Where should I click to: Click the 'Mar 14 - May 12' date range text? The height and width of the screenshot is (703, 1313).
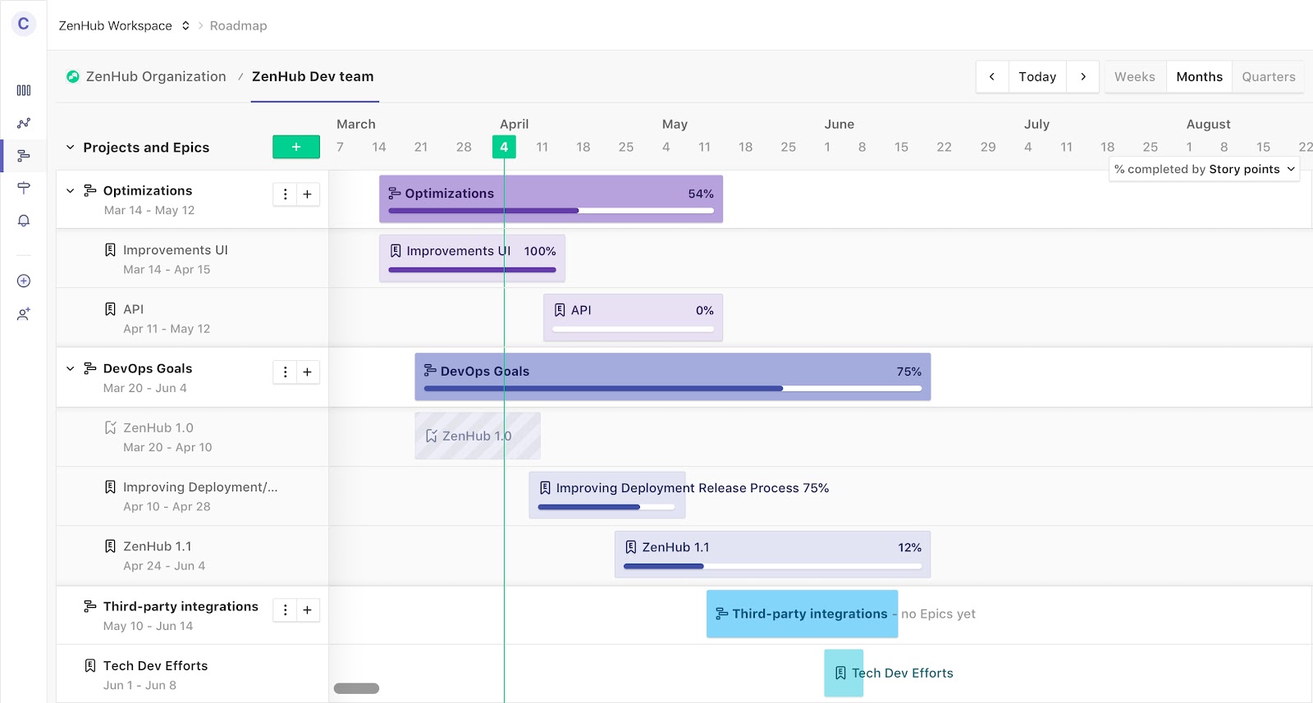149,210
